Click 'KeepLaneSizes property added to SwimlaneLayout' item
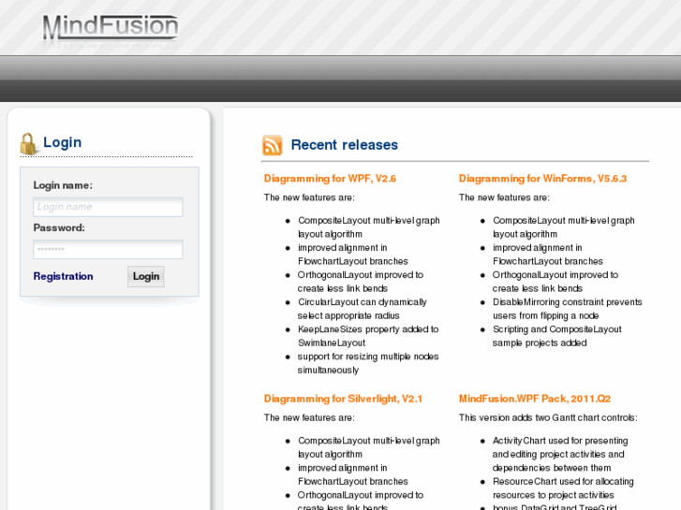This screenshot has height=510, width=681. click(368, 336)
